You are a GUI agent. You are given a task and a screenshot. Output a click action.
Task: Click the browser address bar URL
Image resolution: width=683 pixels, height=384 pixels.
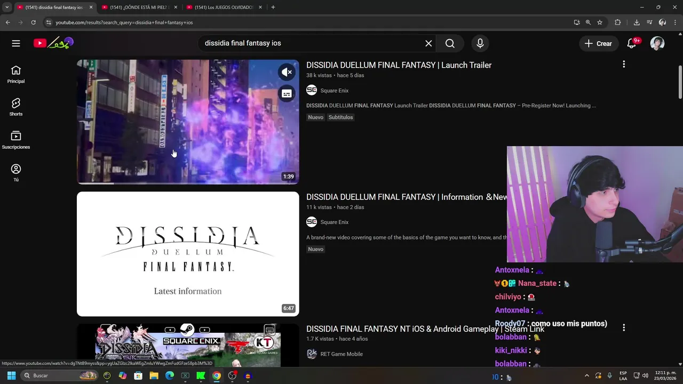(124, 22)
